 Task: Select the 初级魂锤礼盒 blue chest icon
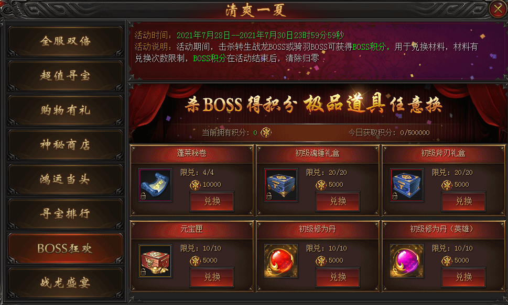[281, 185]
